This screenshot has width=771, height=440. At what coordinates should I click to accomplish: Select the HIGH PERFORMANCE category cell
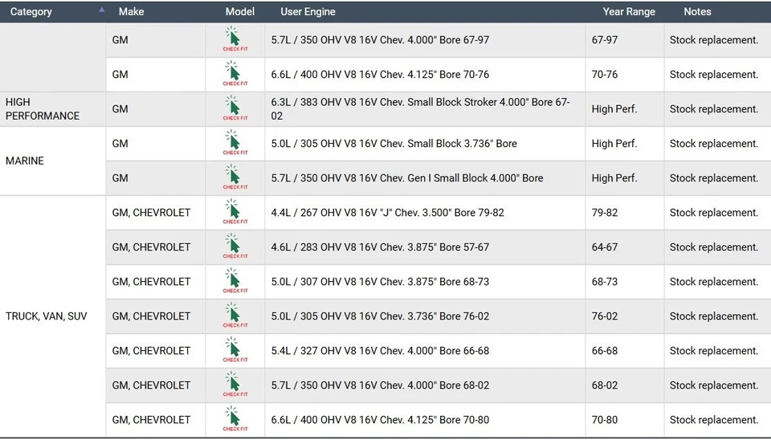pyautogui.click(x=43, y=109)
